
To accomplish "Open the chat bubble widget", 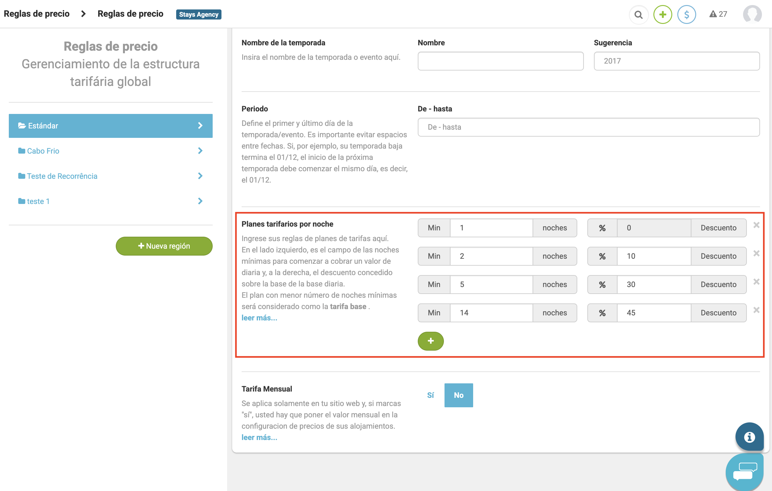I will pyautogui.click(x=744, y=471).
